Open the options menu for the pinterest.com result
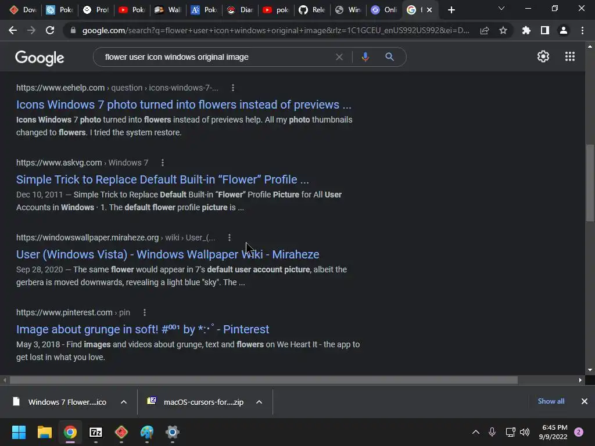This screenshot has width=595, height=446. (x=145, y=312)
